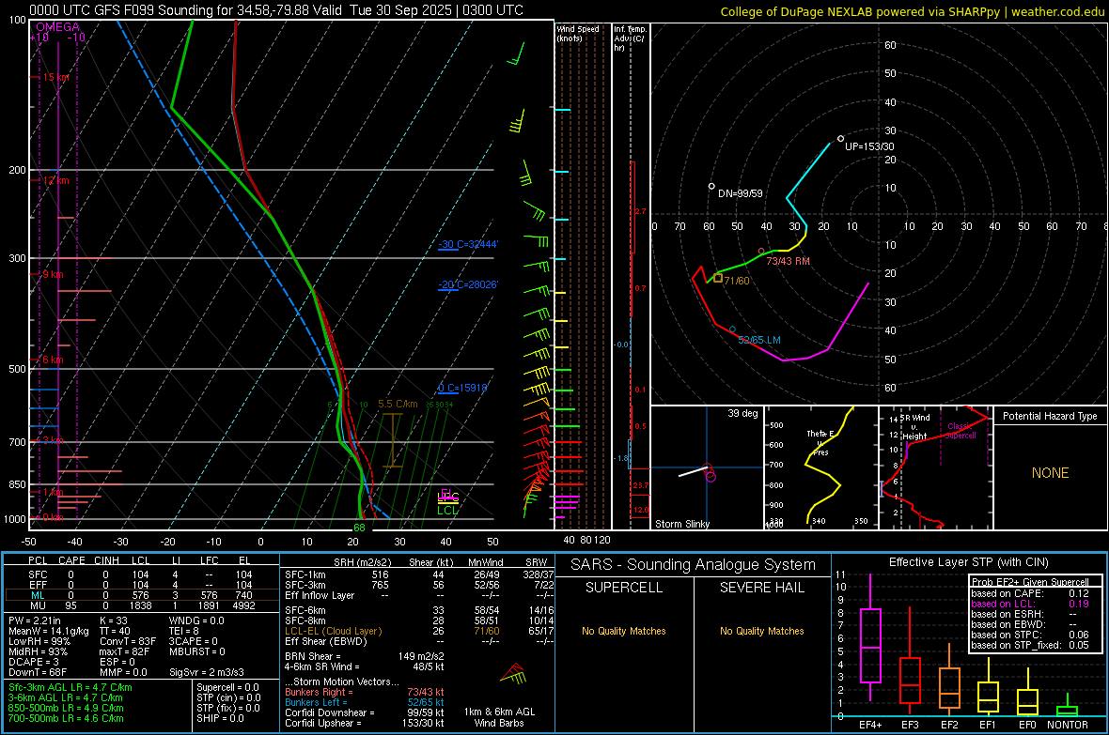Click the 71/60 square hodograph marker

(x=718, y=279)
